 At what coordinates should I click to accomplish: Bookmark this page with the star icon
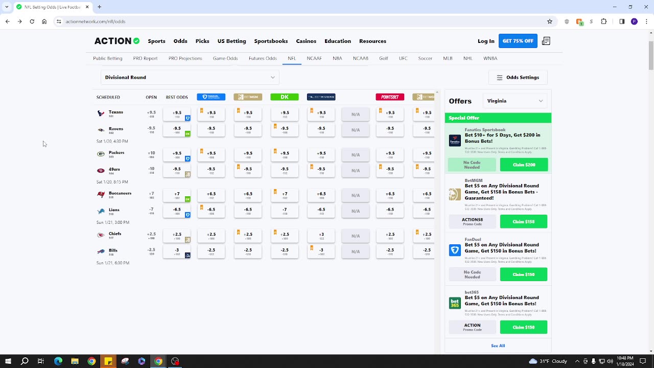pos(550,21)
